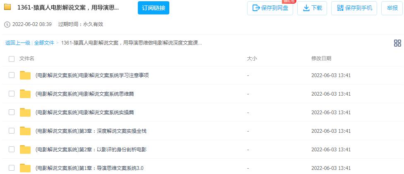Click the share folder icon beside title
Viewport: 404px width, 174px height.
point(7,7)
